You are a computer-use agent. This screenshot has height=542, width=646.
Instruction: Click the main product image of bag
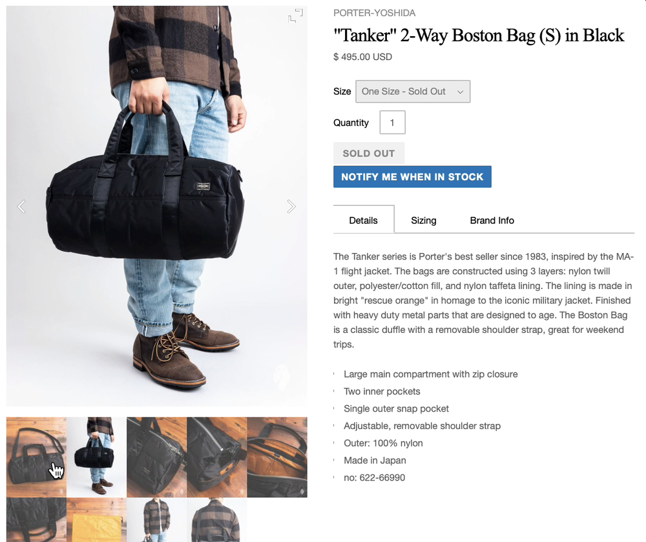tap(156, 206)
